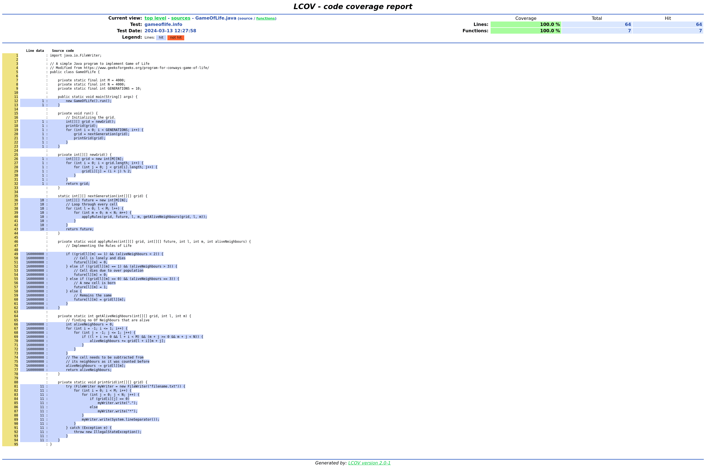Viewport: 706px width, 473px height.
Task: Click the 'hit' legend swatch
Action: tap(161, 38)
